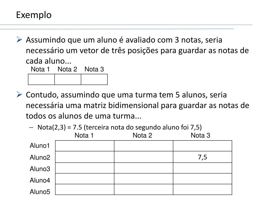Select the small vector's Nota 3 cell
Viewport: 265px width, 198px height.
94,79
